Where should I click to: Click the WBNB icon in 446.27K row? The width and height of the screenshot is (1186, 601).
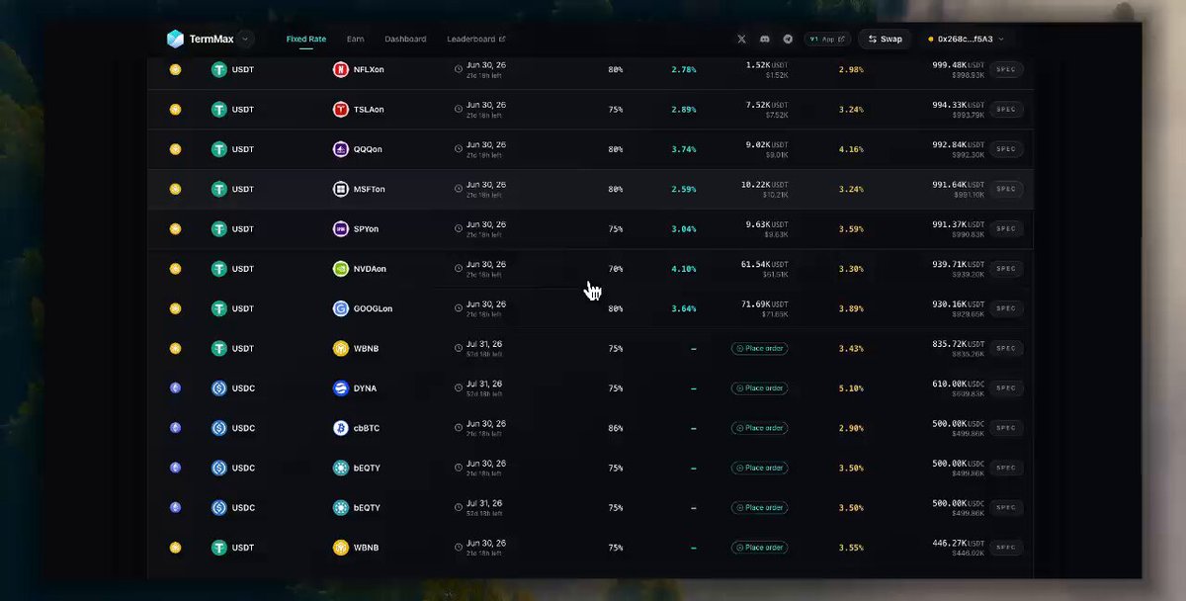(x=341, y=548)
